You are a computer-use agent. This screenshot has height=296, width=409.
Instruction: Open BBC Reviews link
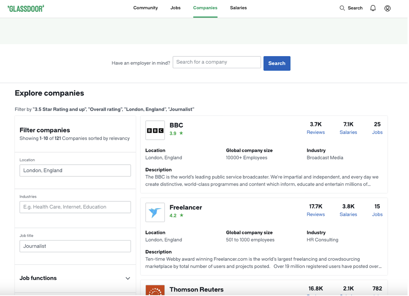317,133
